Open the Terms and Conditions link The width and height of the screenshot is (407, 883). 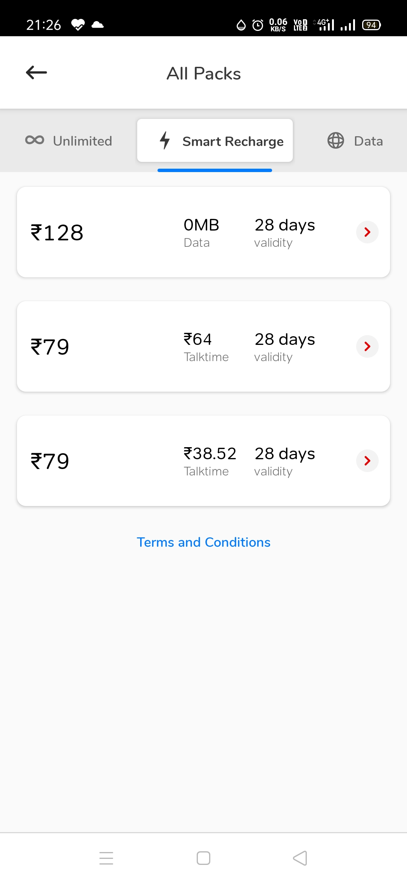point(203,542)
